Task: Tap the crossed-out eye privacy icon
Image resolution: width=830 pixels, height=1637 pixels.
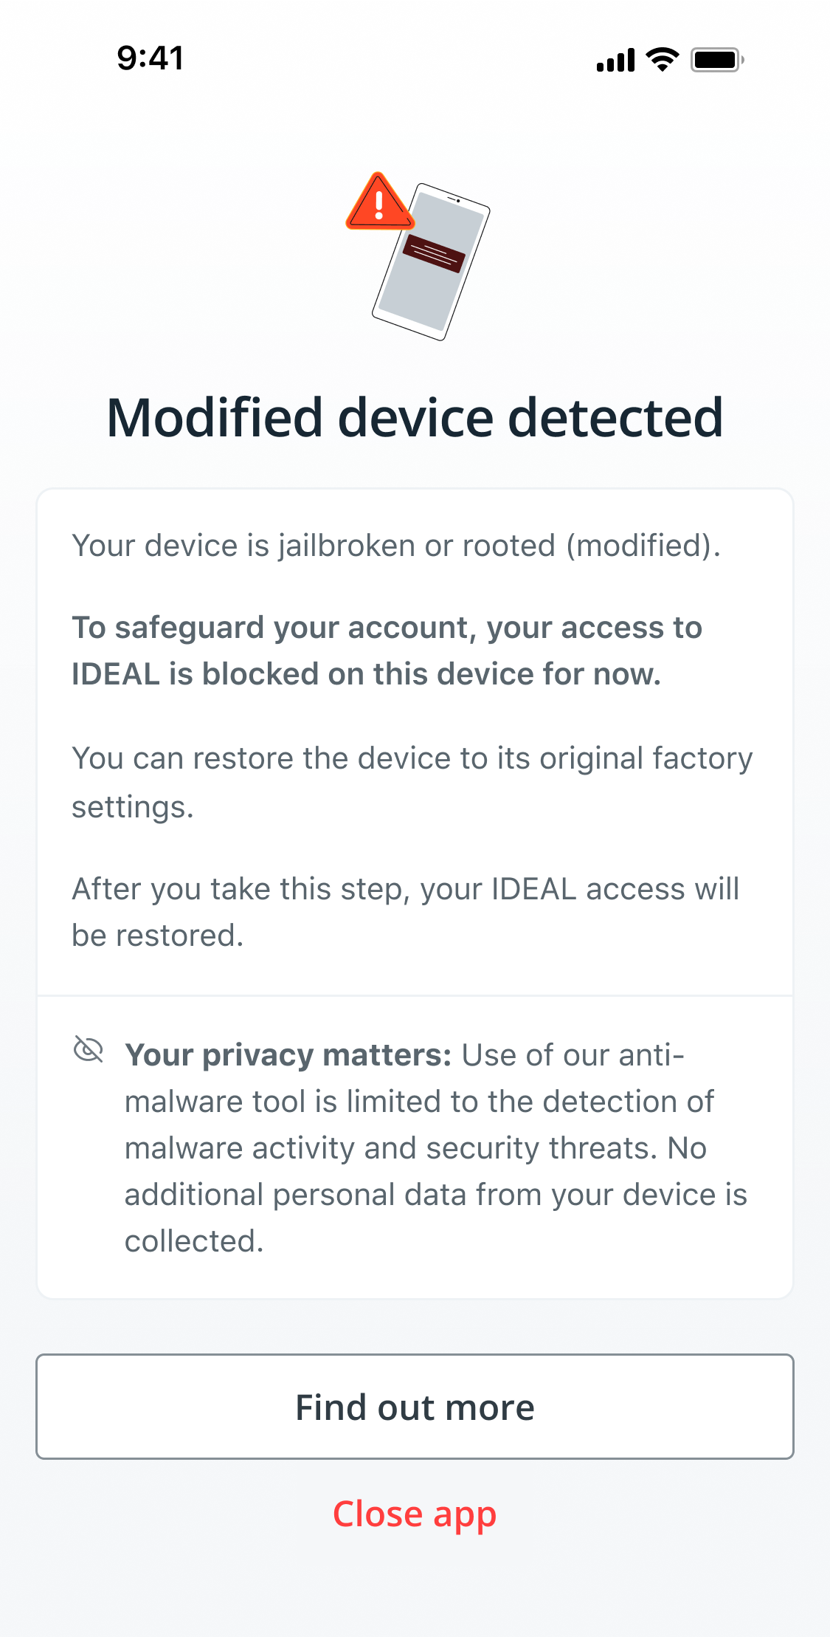Action: click(x=89, y=1049)
